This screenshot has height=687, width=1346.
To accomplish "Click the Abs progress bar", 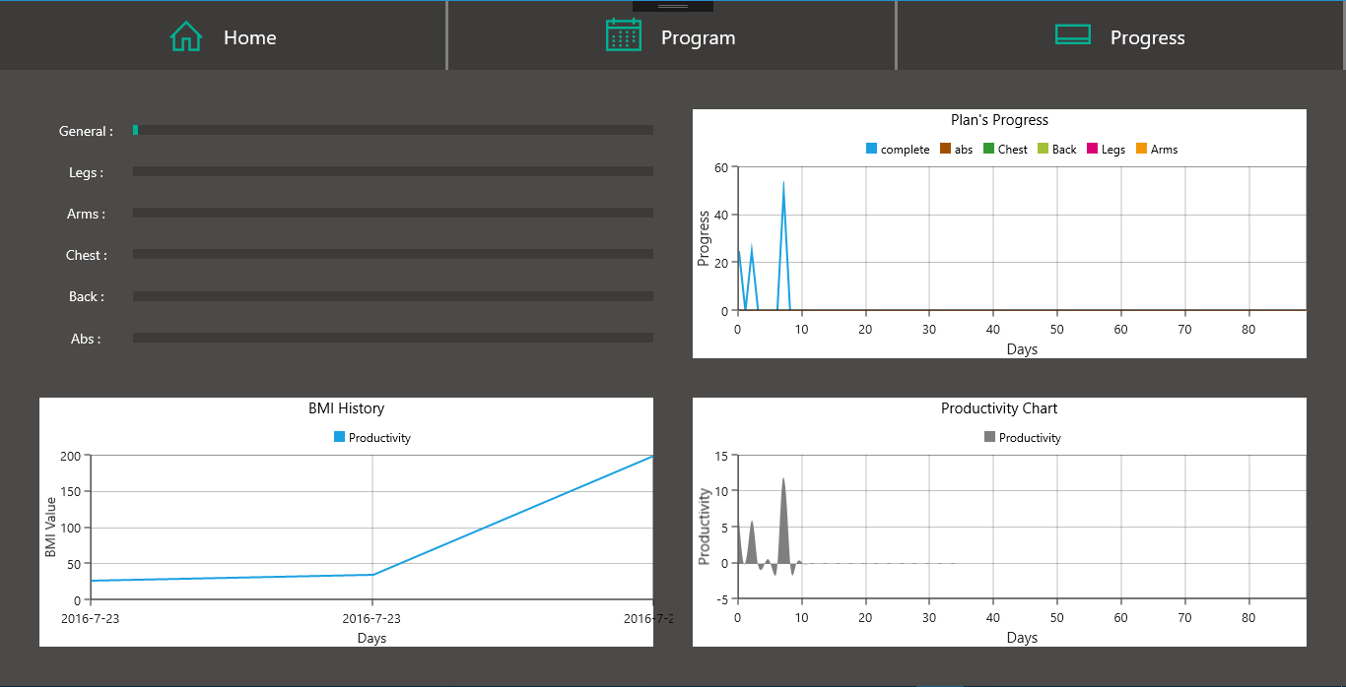I will (393, 338).
